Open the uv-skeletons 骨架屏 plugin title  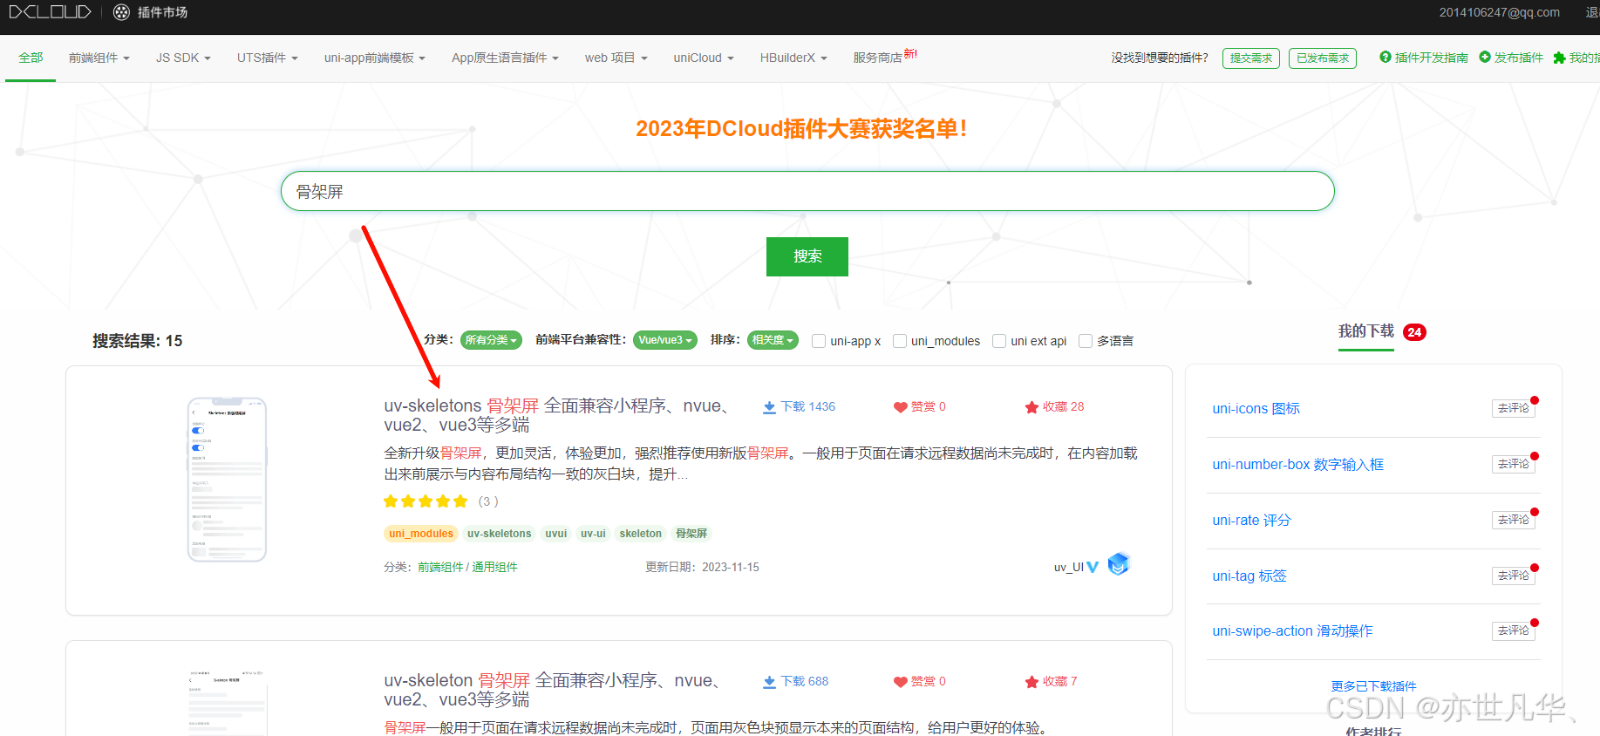[557, 415]
